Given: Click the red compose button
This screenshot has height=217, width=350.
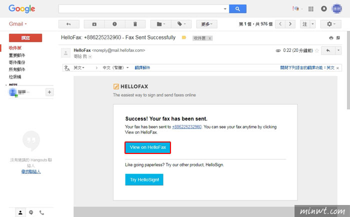Looking at the screenshot, I should 25,38.
